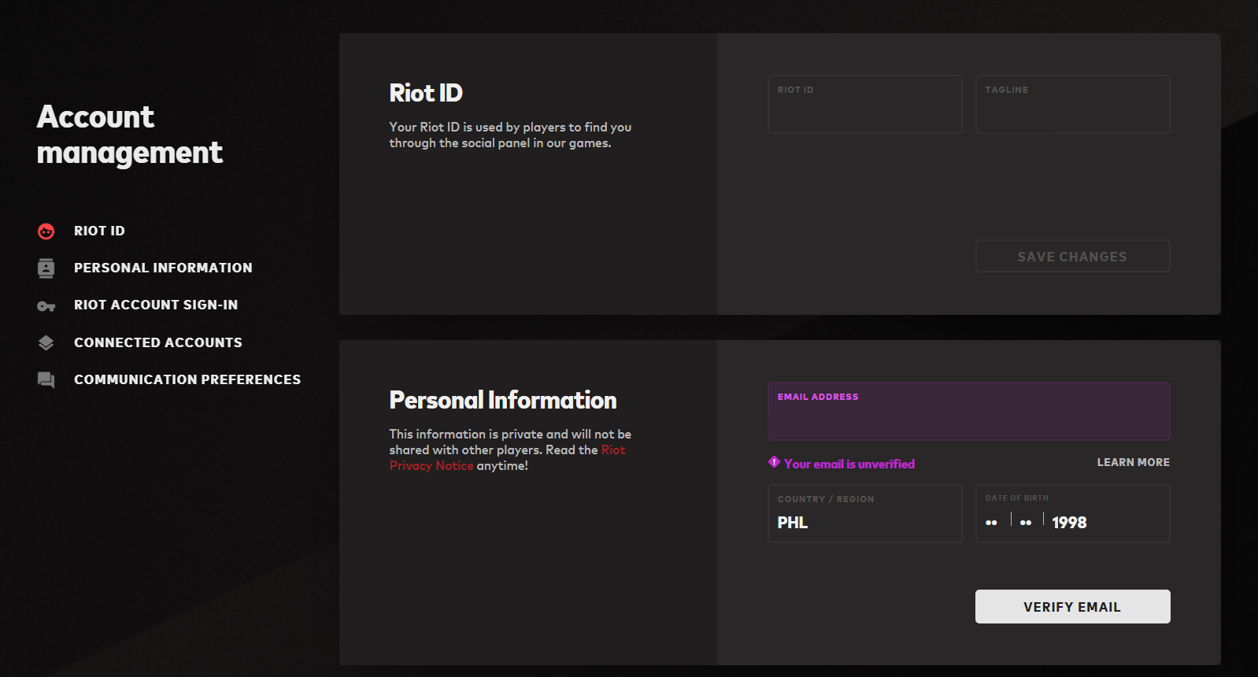The image size is (1258, 677).
Task: Click the 'Your email is unverified' message
Action: coord(849,464)
